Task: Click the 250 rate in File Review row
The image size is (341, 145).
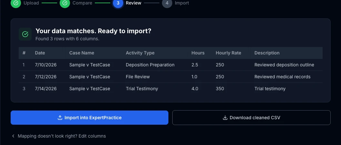Action: click(x=220, y=77)
